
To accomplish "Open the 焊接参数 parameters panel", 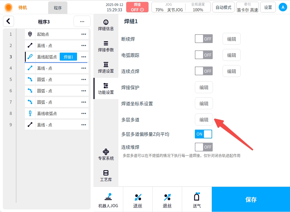I will pos(106,46).
